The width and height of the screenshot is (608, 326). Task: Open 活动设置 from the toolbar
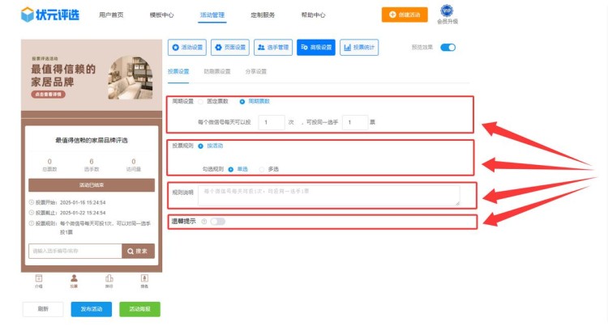click(x=187, y=48)
